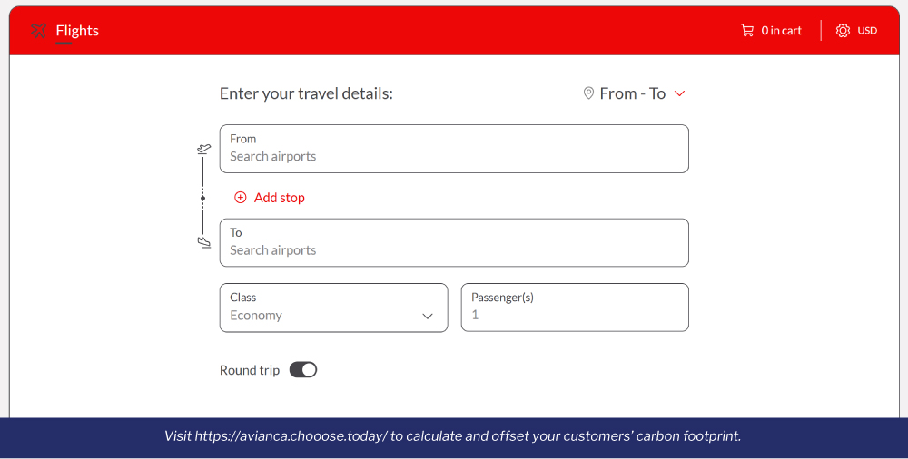
Task: Click the avianca carbon footprint banner
Action: coord(453,435)
